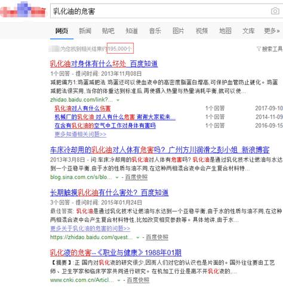The image size is (283, 291).
Task: Open result 乳化油对身体有什么坏处 百度知道
Action: 104,64
